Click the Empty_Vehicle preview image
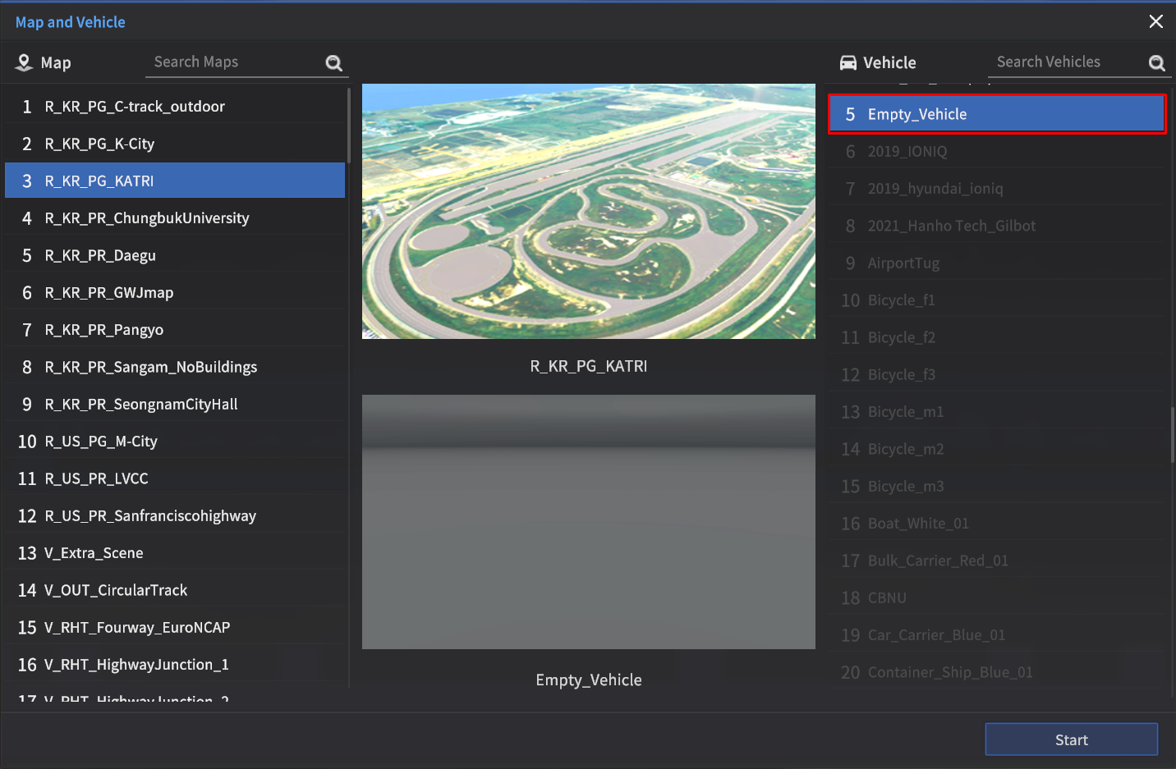1176x769 pixels. pos(588,522)
